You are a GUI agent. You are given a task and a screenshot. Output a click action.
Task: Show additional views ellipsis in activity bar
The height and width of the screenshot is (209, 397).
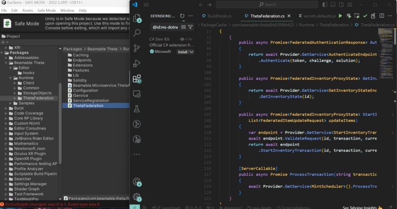coord(137,154)
